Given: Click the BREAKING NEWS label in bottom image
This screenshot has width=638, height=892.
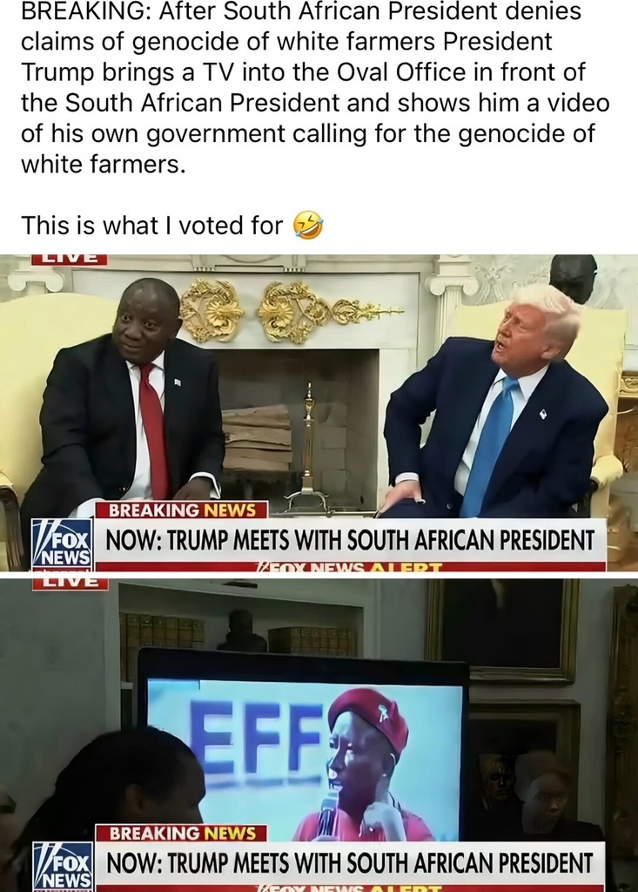Looking at the screenshot, I should click(182, 834).
